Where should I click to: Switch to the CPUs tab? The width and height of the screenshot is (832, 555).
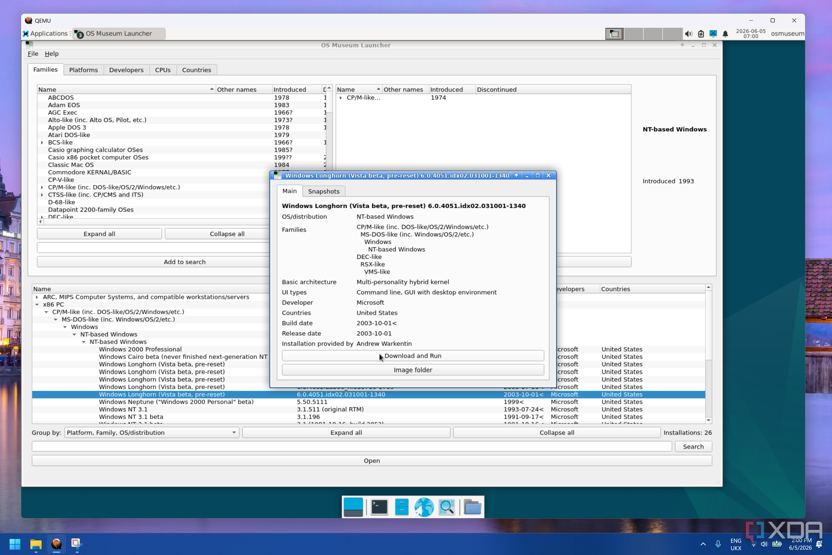pos(163,70)
